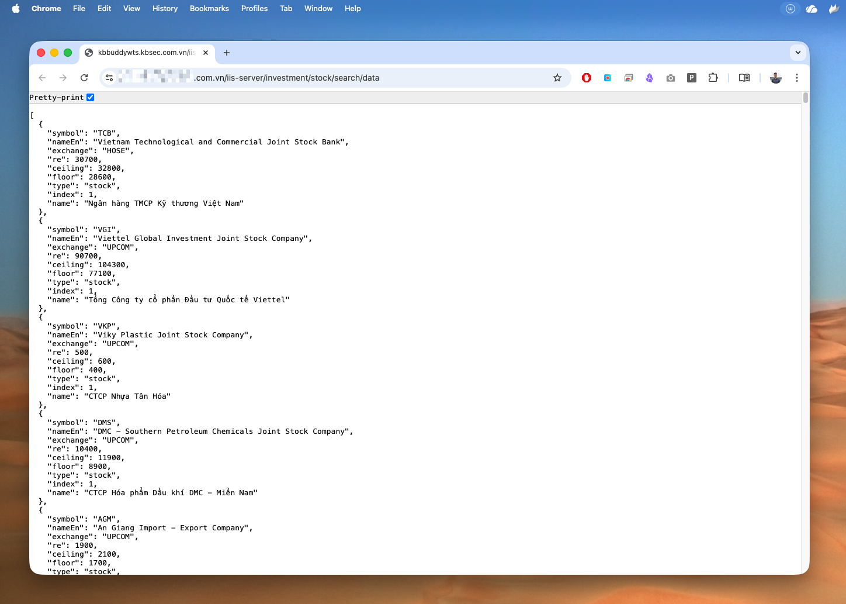Click the user profile avatar
Image resolution: width=846 pixels, height=604 pixels.
(x=776, y=78)
